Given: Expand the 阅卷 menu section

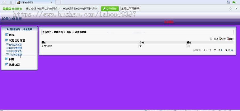Looking at the screenshot, I should click(12, 59).
